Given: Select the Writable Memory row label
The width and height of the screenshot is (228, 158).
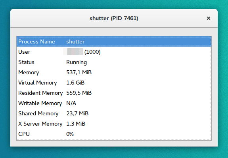Looking at the screenshot, I should coord(40,103).
